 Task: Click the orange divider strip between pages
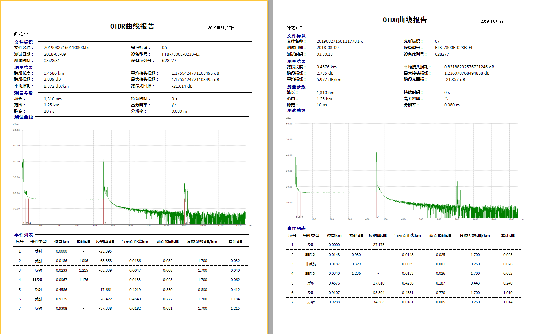[267, 167]
